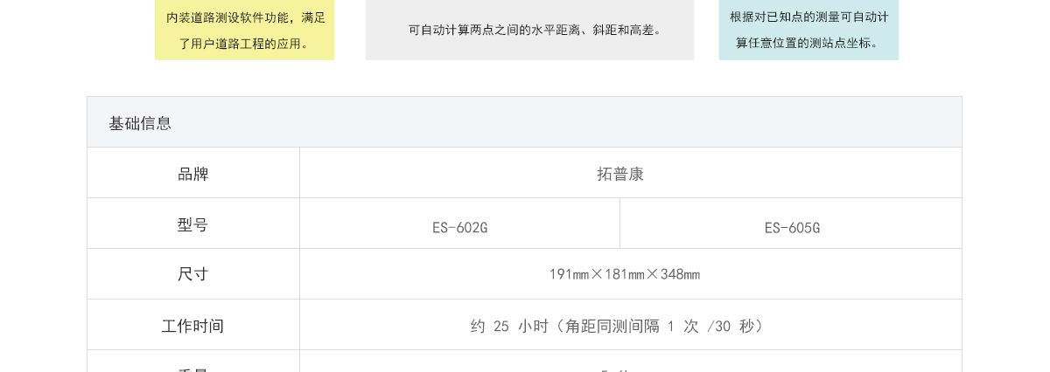This screenshot has height=372, width=1050.
Task: Click the 型号 row label
Action: [x=193, y=224]
